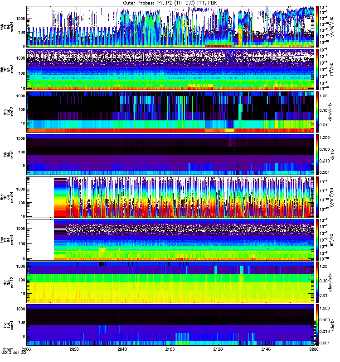
Task: Click the 1.00 tick on thb edc12 color bar
Action: pos(323,96)
